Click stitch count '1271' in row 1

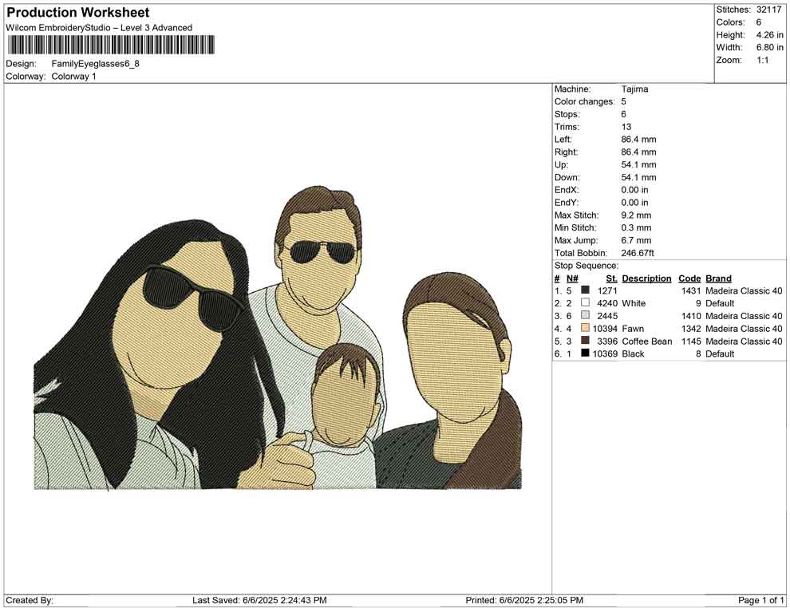[x=607, y=290]
